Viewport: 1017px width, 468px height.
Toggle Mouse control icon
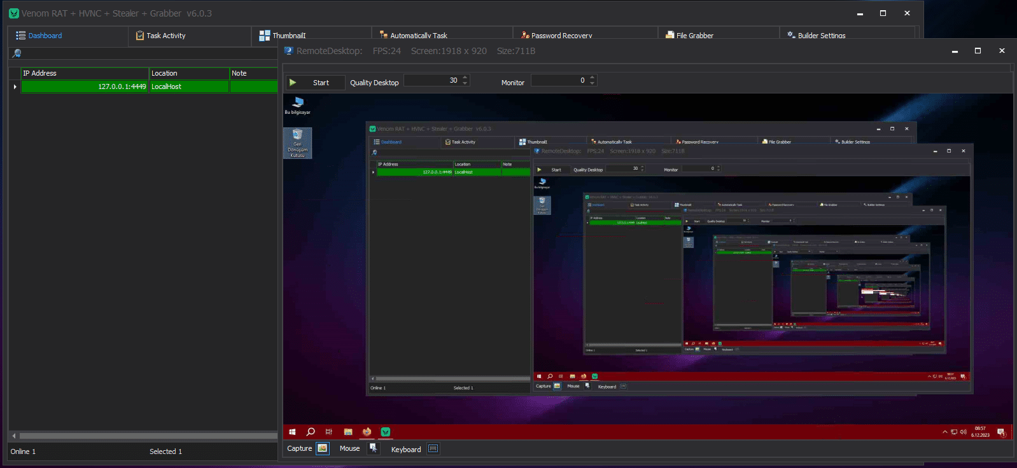tap(374, 448)
